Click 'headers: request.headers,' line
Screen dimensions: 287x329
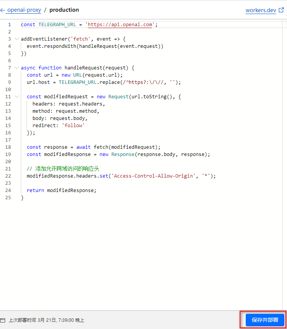pyautogui.click(x=69, y=104)
